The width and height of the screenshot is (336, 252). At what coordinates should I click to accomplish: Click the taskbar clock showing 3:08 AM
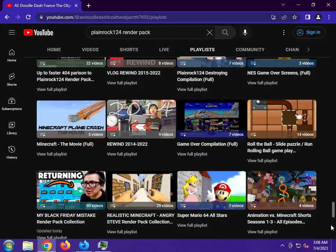320,245
